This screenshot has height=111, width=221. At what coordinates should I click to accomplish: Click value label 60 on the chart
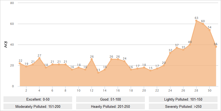203,21
